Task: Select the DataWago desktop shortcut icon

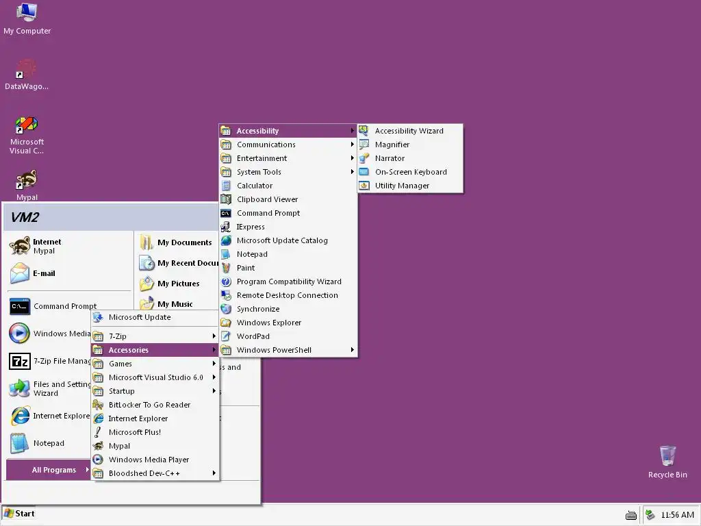Action: pyautogui.click(x=27, y=68)
